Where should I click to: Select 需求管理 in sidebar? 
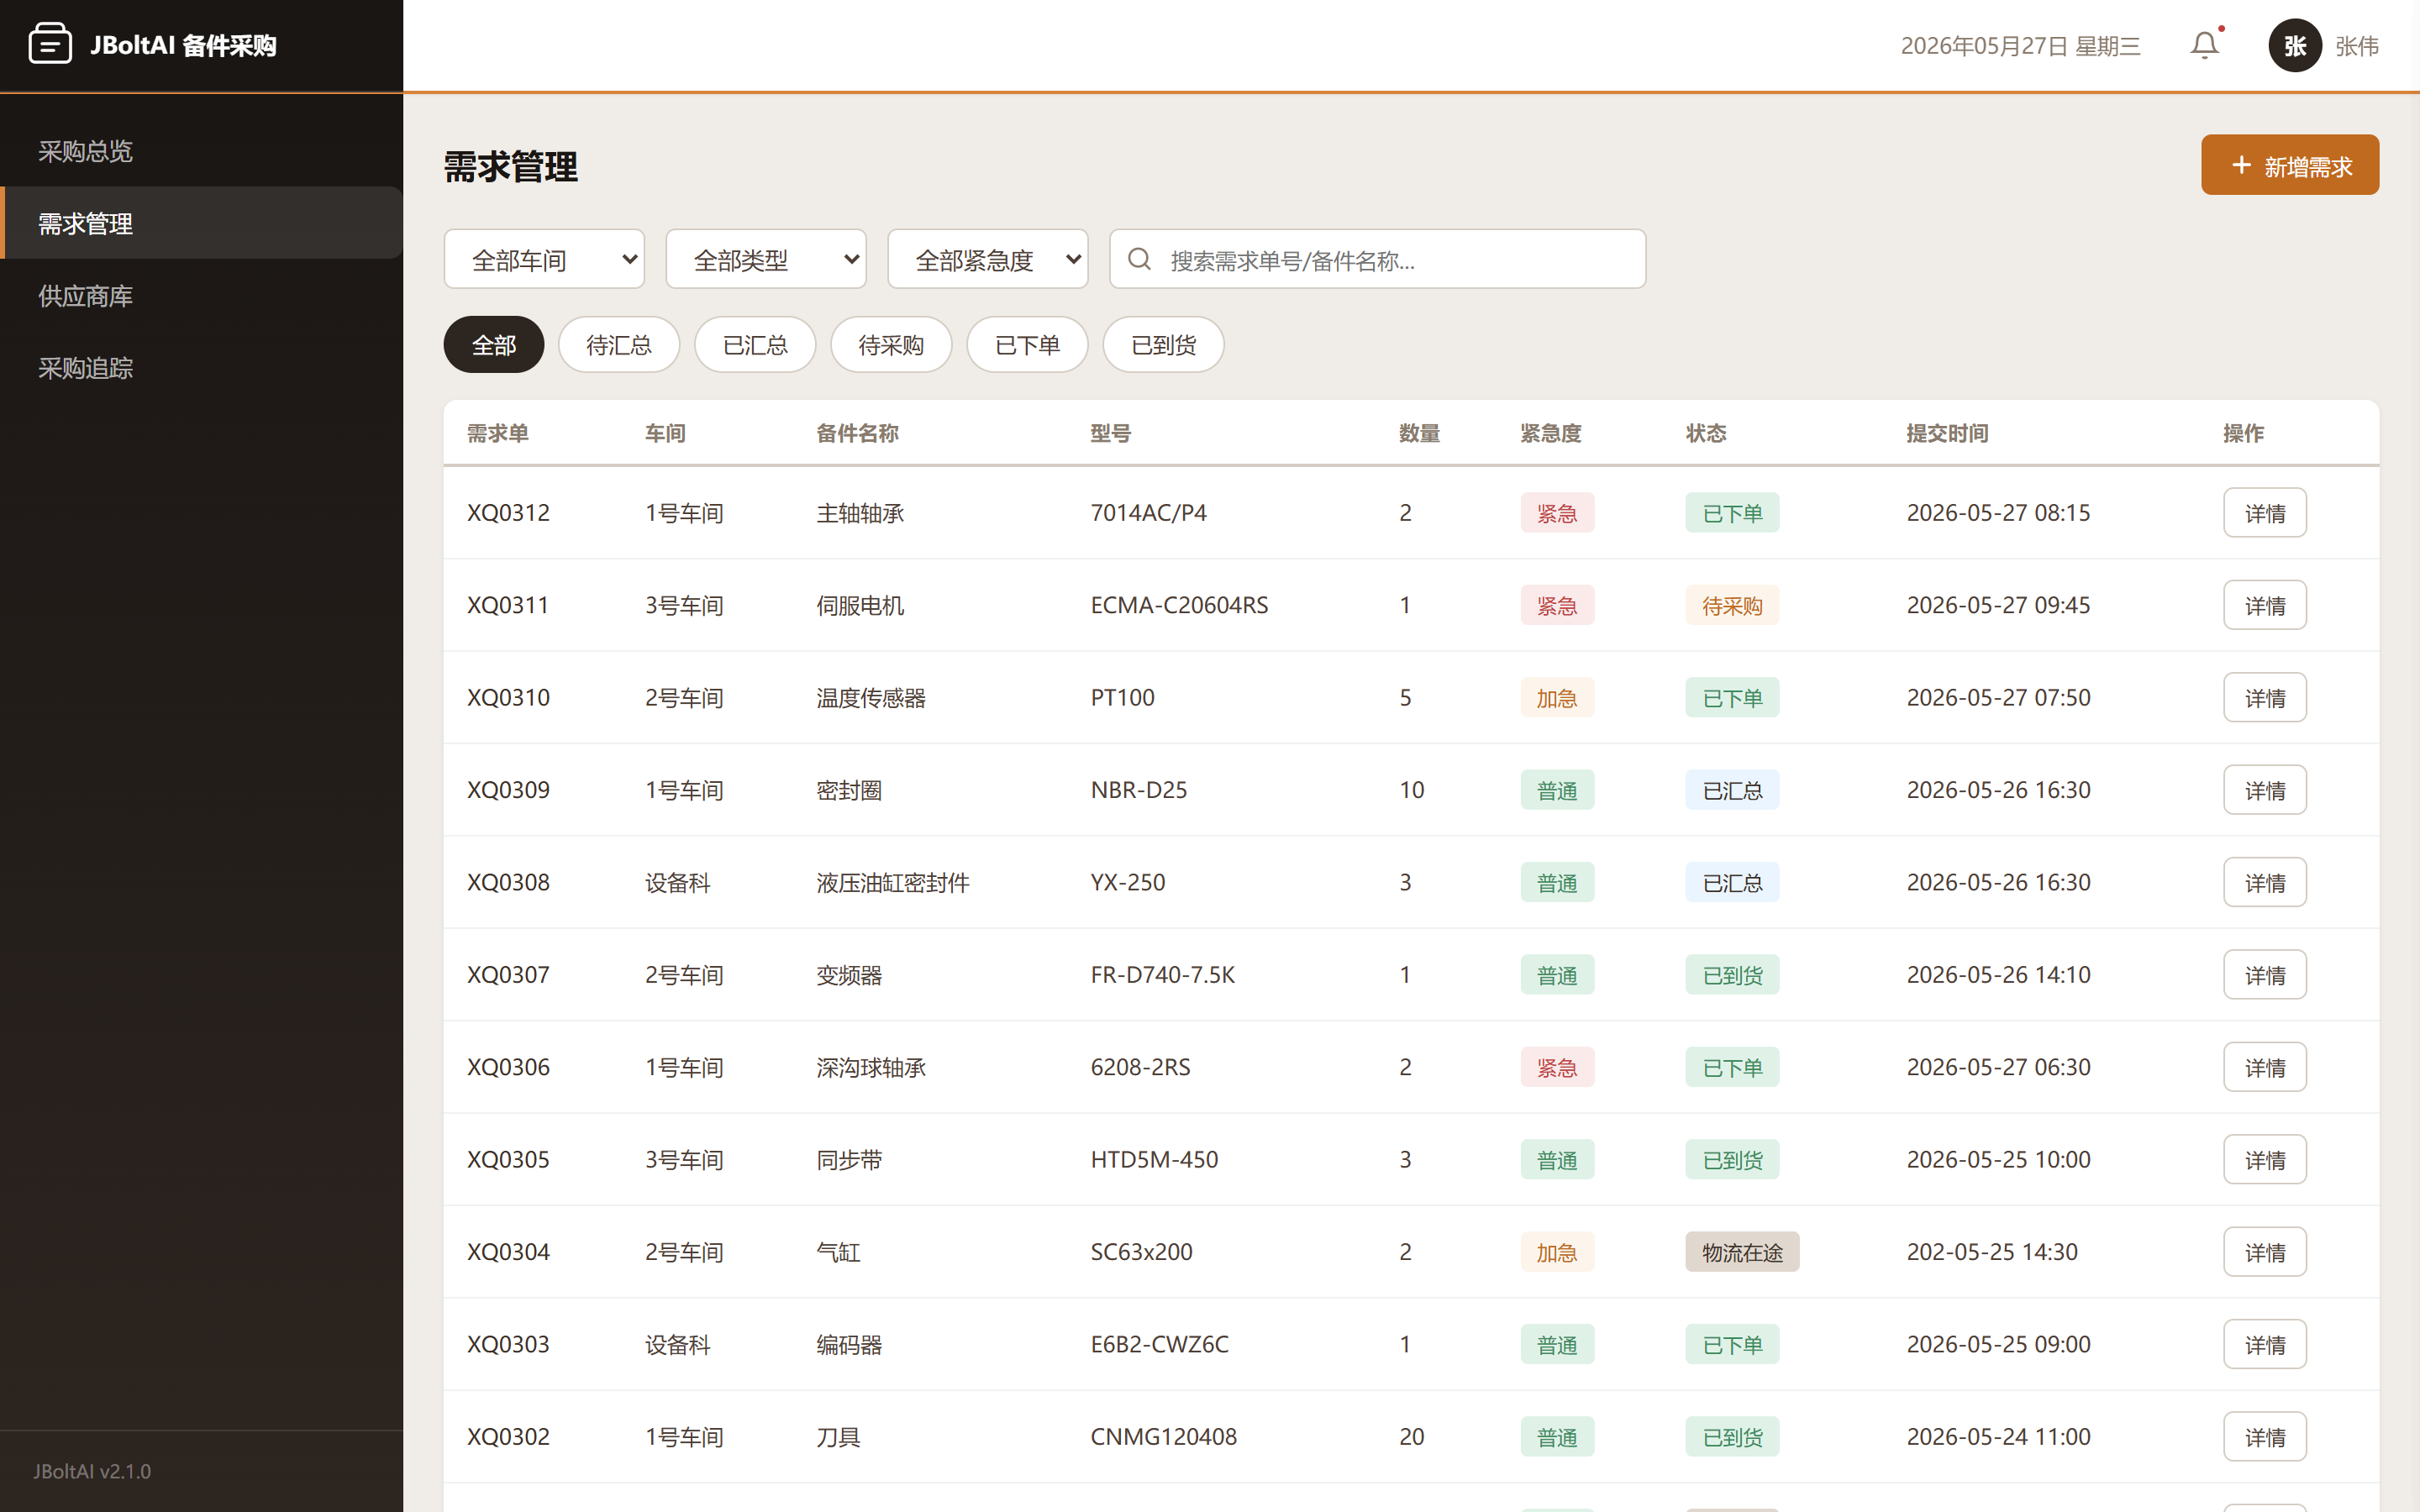tap(201, 223)
